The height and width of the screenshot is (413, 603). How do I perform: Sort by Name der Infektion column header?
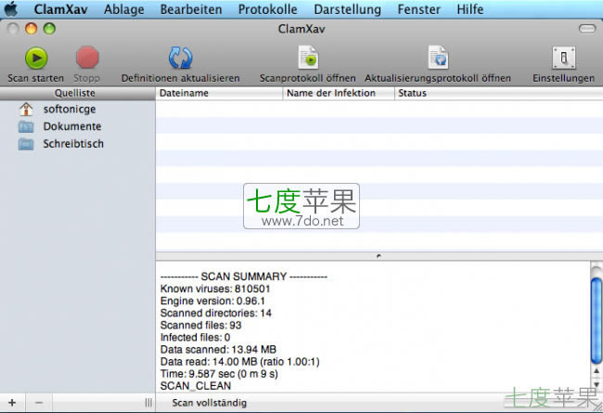pyautogui.click(x=339, y=93)
